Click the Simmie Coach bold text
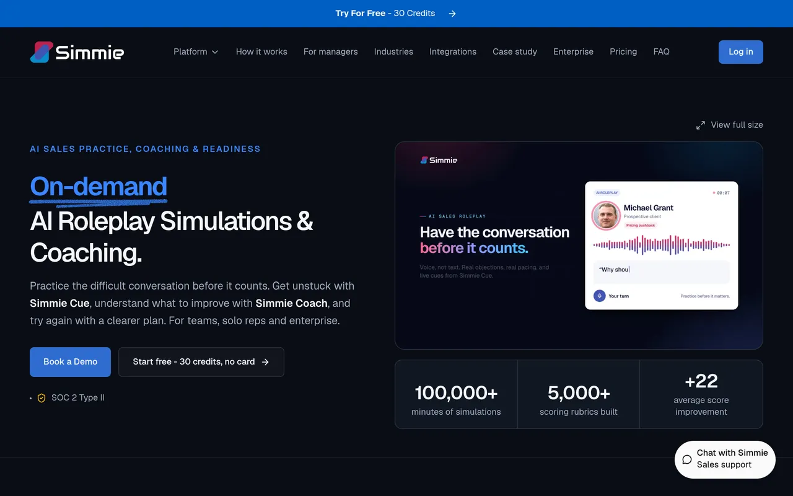This screenshot has width=793, height=496. click(291, 303)
